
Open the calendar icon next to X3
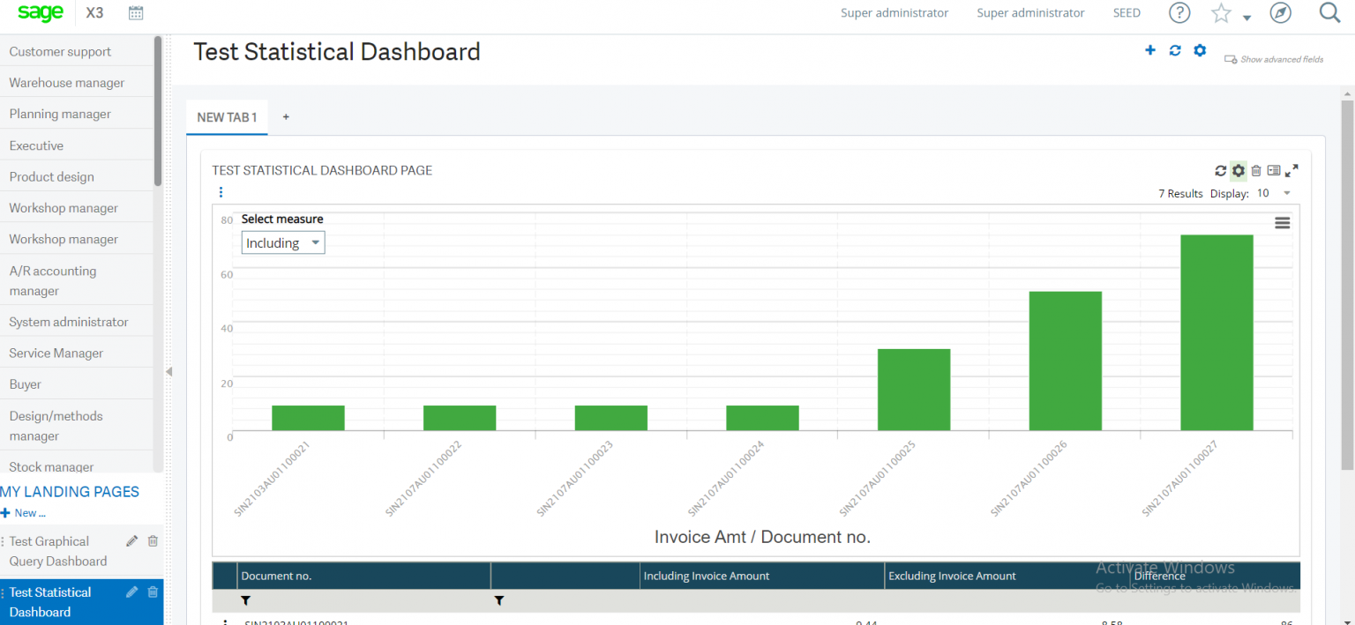point(135,12)
